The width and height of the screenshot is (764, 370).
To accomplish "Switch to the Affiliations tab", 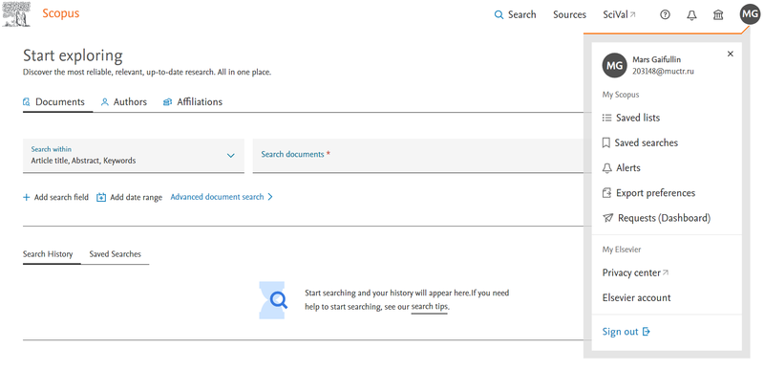I will pos(193,102).
